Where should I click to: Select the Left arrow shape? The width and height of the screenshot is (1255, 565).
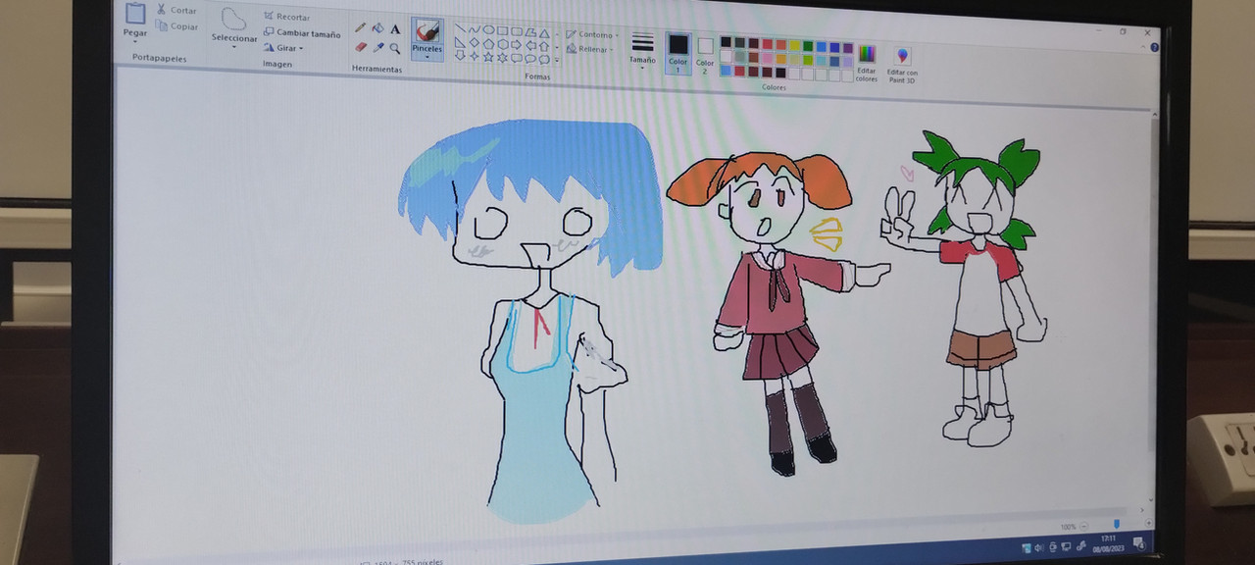[x=530, y=46]
